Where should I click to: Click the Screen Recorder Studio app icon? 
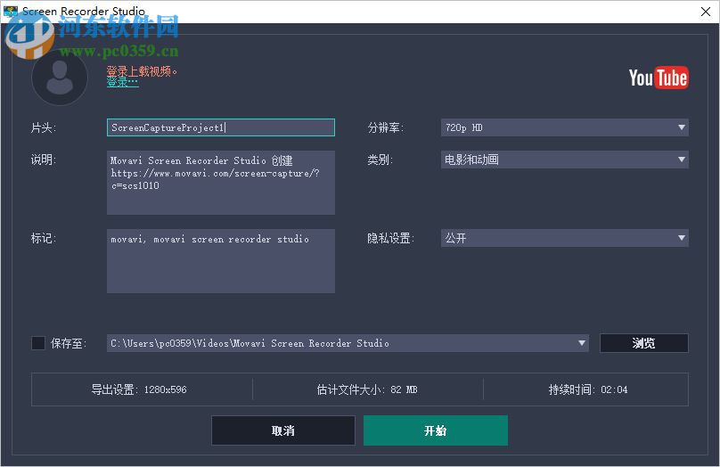click(10, 11)
